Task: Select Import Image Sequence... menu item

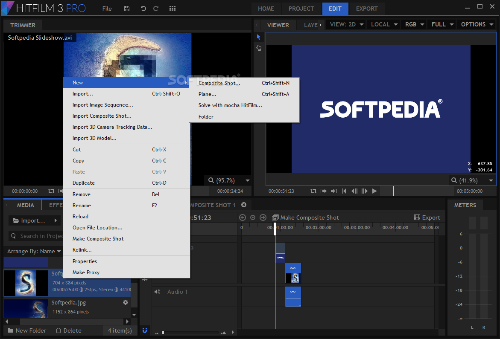Action: point(126,105)
